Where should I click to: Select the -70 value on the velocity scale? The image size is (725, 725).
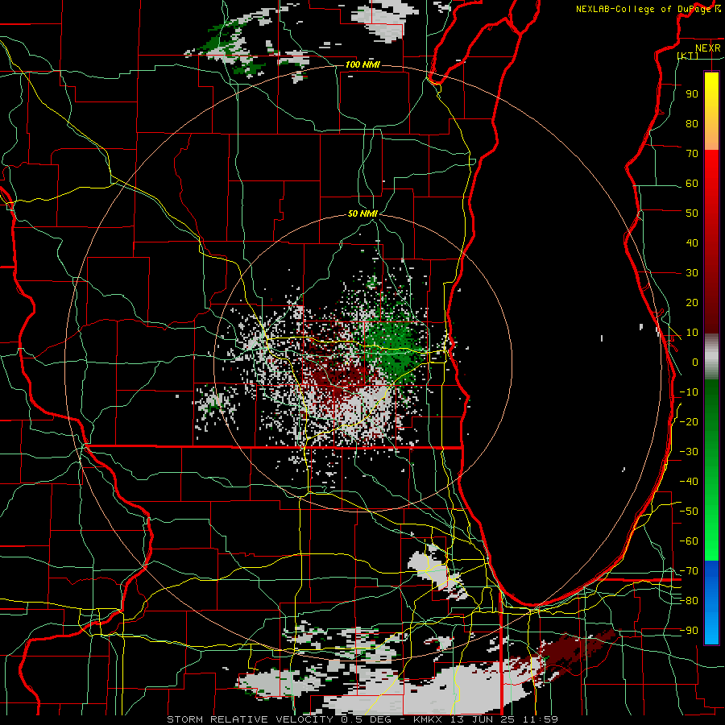[689, 571]
